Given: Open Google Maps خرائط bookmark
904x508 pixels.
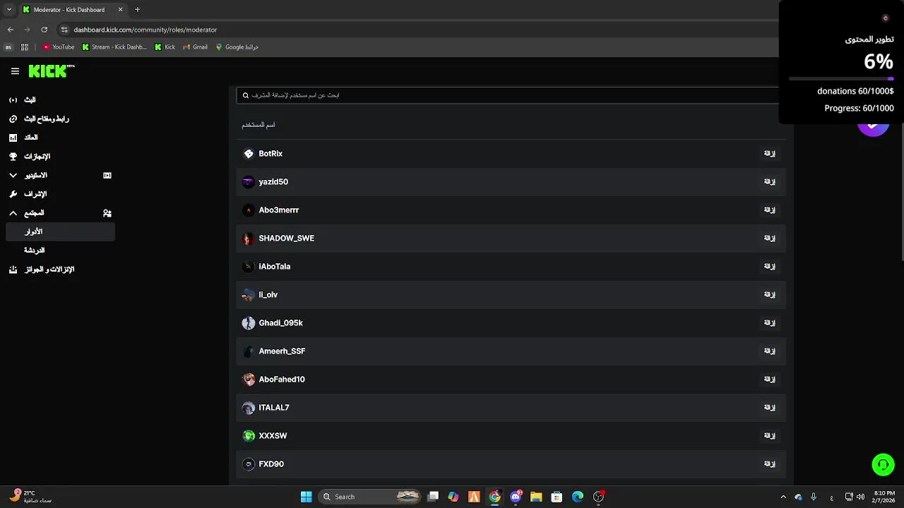Looking at the screenshot, I should [237, 47].
